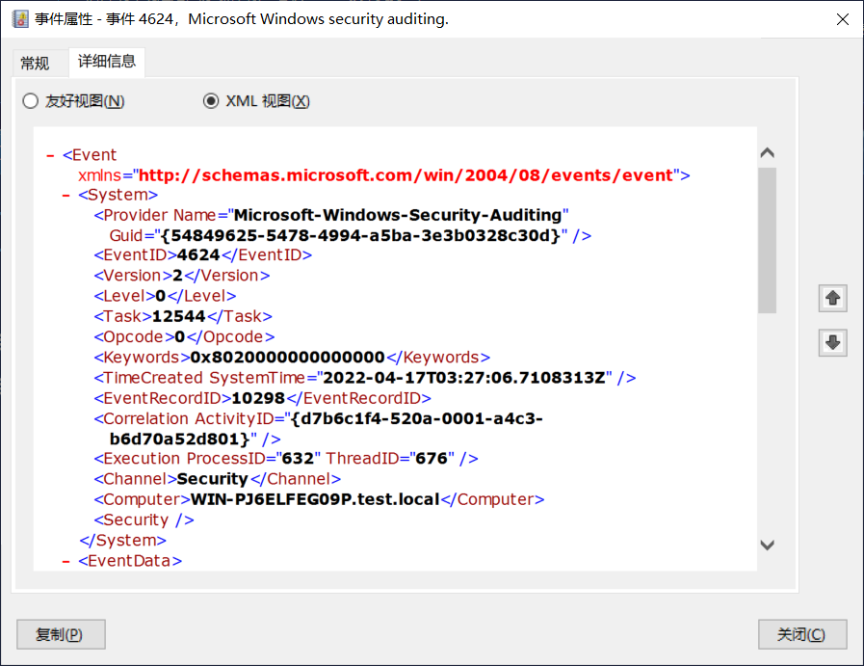Switch to the 常规 tab

[35, 64]
